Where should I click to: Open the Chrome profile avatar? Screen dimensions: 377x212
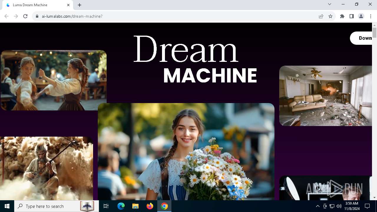point(361,16)
